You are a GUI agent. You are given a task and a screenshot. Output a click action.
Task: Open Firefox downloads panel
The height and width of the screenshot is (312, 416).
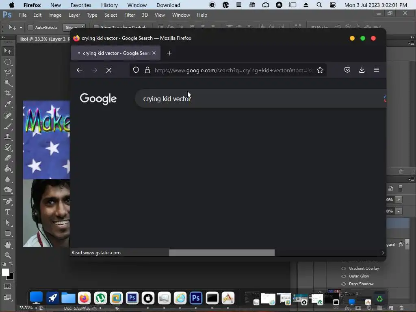pyautogui.click(x=362, y=70)
